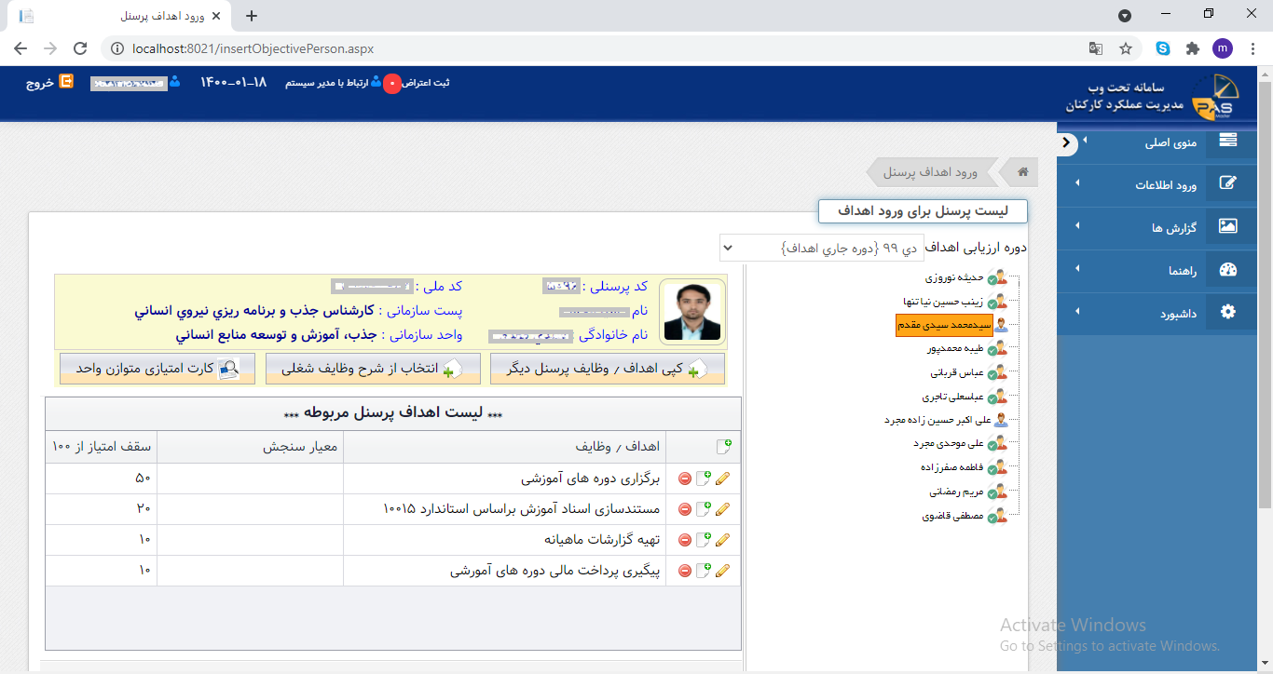
Task: Edit the پیگیری پرداخت مالی goal
Action: pos(722,571)
